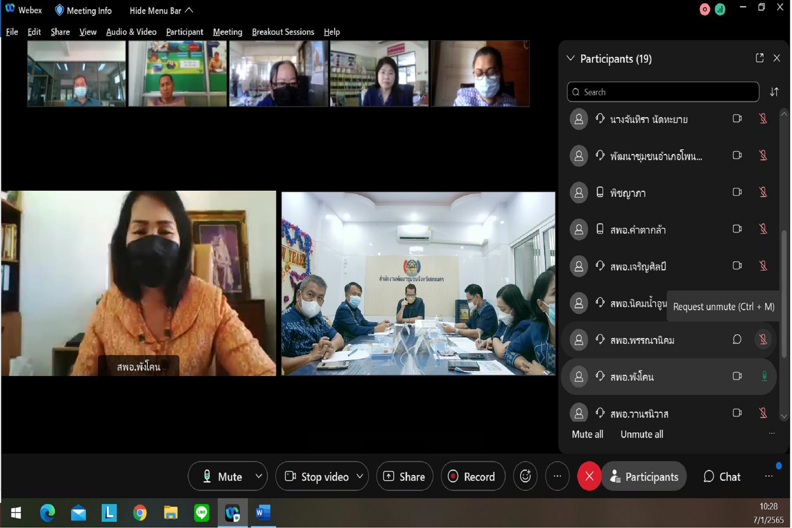
Task: Collapse the Participants (19) section
Action: click(x=570, y=58)
